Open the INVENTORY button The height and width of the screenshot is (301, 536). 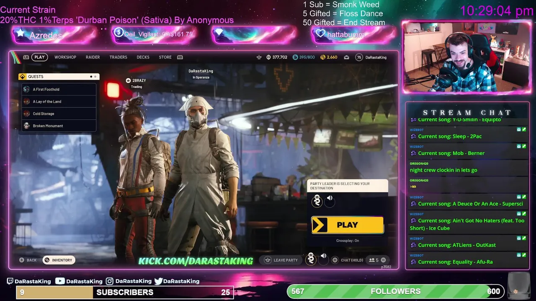(x=59, y=260)
